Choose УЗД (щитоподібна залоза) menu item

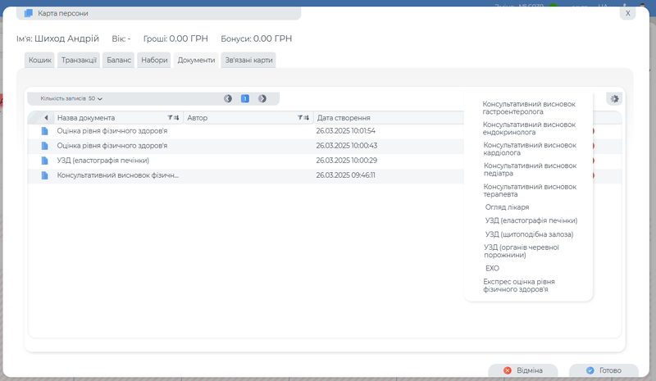tap(529, 234)
